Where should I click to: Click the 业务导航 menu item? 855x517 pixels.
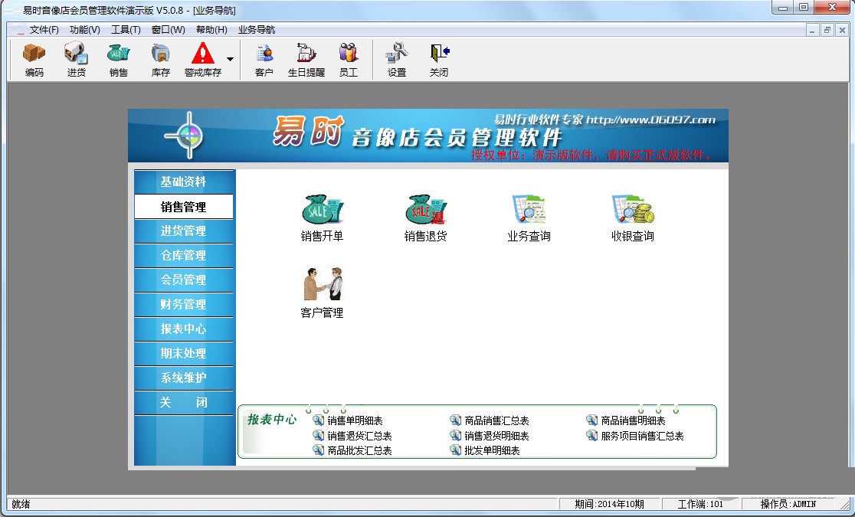tap(256, 28)
